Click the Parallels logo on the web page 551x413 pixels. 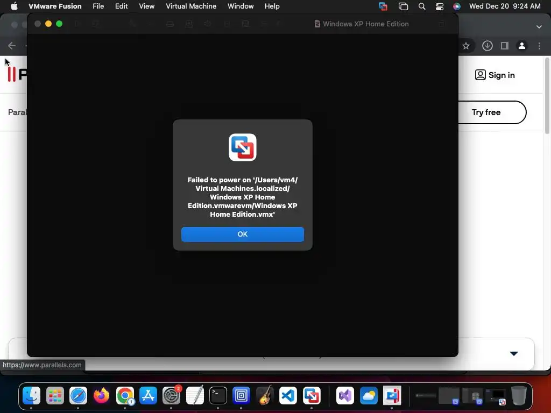17,74
